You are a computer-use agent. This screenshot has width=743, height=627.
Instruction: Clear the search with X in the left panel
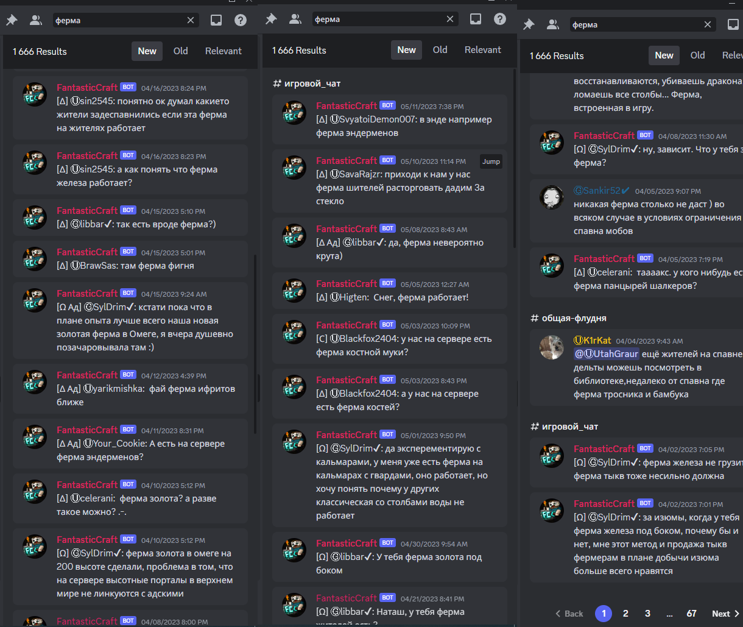(191, 20)
